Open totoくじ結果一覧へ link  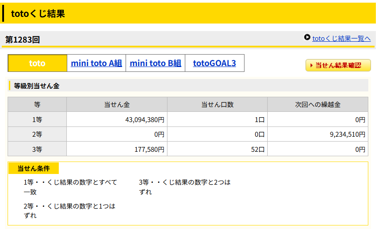point(341,39)
